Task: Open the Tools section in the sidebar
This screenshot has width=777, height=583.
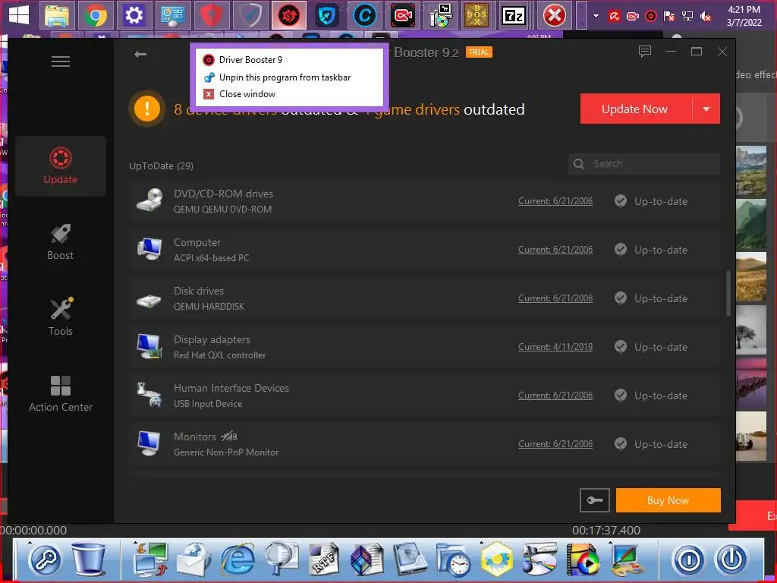Action: pyautogui.click(x=61, y=317)
